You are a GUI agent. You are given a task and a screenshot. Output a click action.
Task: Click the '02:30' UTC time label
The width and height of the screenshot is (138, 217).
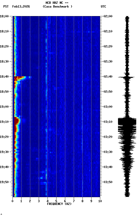[108, 62]
